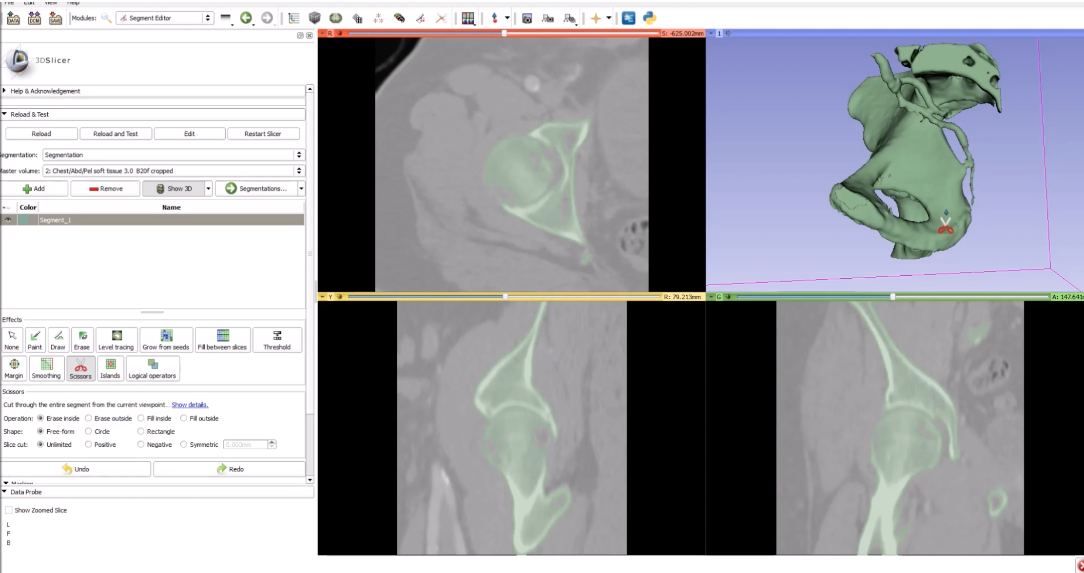The height and width of the screenshot is (573, 1084).
Task: Activate the Level tracing effect
Action: point(116,340)
